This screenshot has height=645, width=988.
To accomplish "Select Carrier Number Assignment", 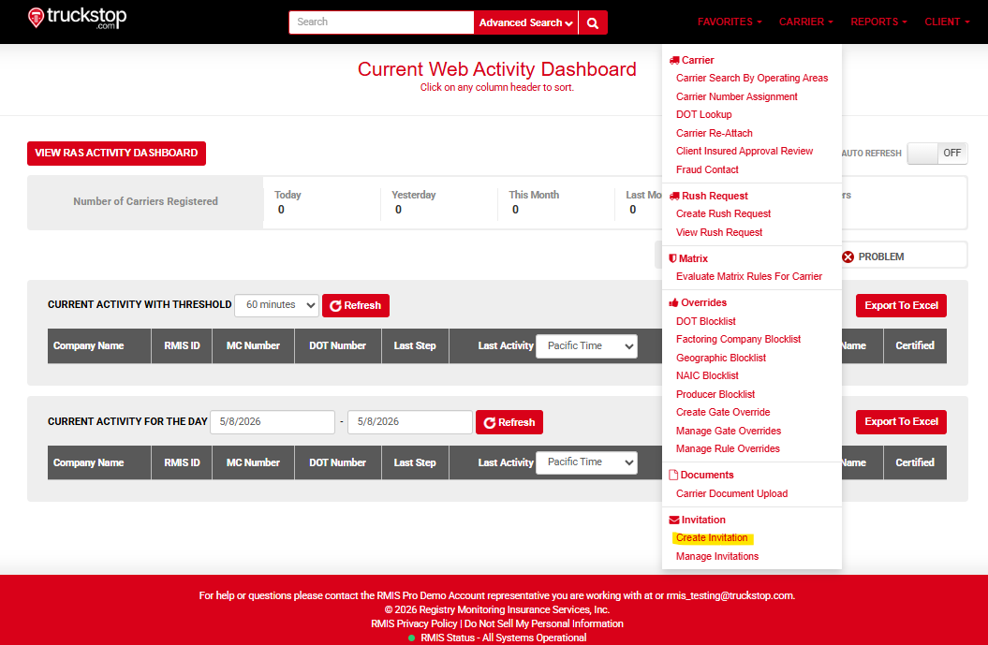I will [x=737, y=96].
